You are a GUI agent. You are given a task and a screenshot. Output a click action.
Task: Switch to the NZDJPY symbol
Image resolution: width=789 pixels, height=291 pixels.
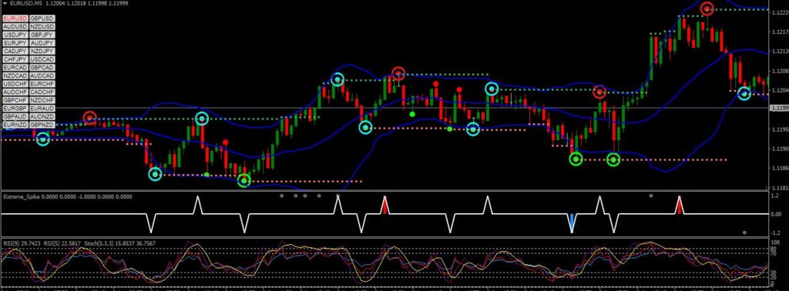(42, 52)
